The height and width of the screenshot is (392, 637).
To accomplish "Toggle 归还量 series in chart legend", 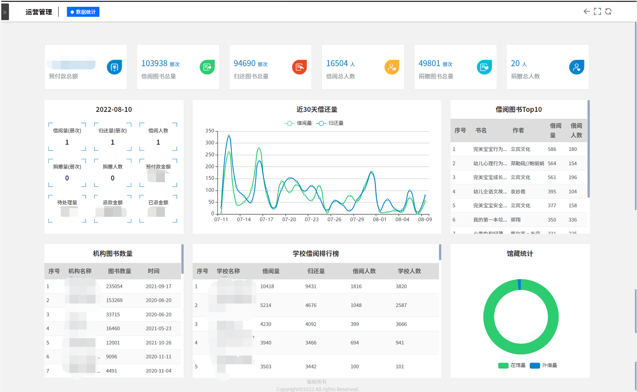I will pos(330,123).
